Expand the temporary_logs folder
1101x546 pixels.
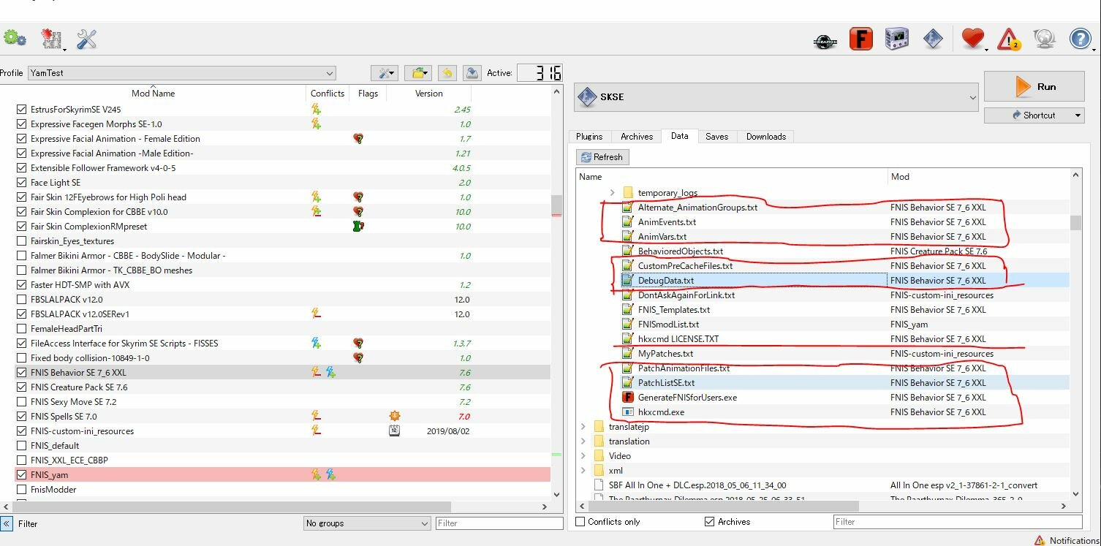612,192
